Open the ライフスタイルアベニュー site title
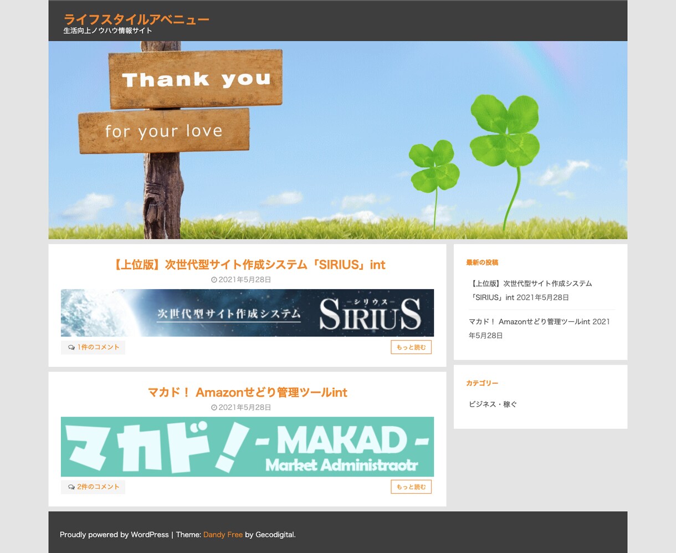The width and height of the screenshot is (676, 553). (136, 19)
